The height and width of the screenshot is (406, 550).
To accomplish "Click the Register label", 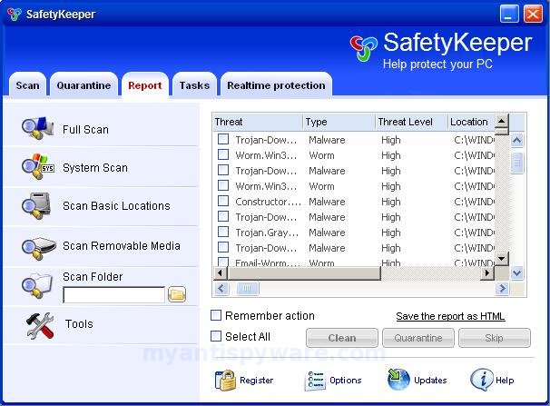I will coord(257,381).
